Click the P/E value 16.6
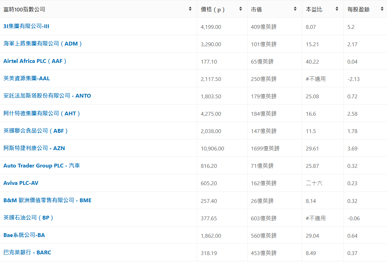 tap(311, 114)
